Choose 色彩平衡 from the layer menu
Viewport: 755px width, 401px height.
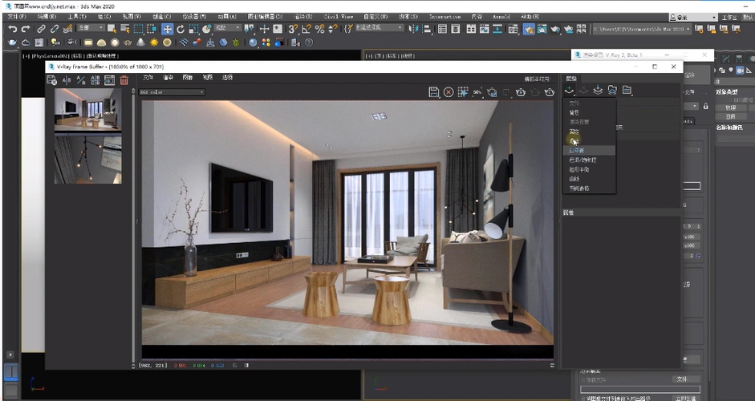click(x=590, y=169)
